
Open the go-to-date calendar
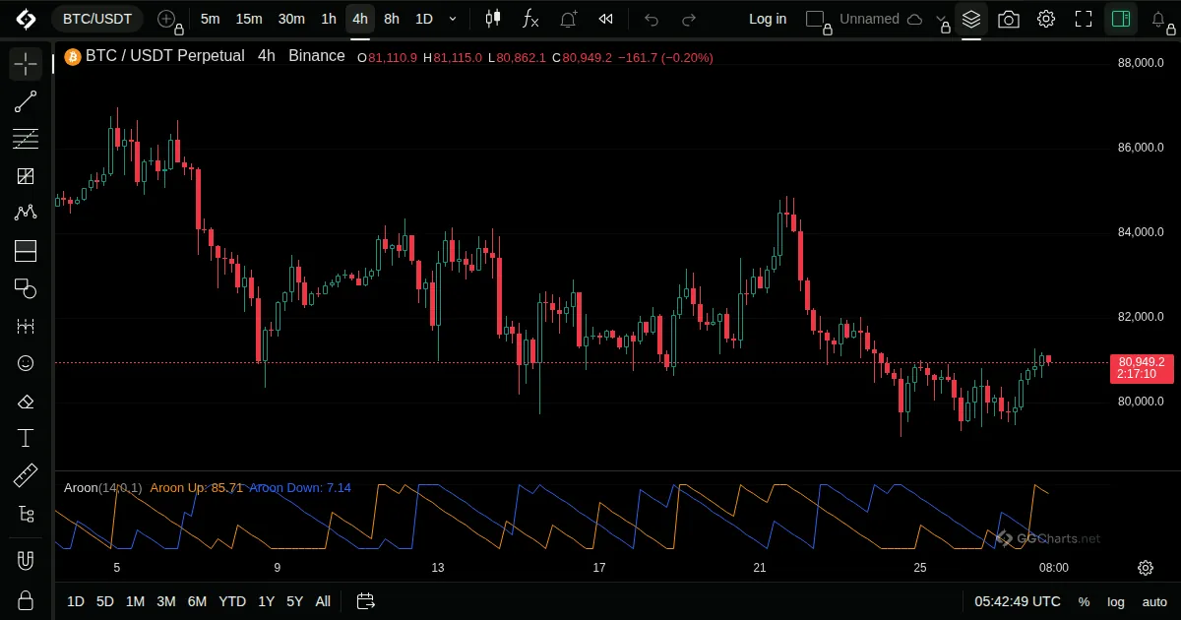[366, 601]
